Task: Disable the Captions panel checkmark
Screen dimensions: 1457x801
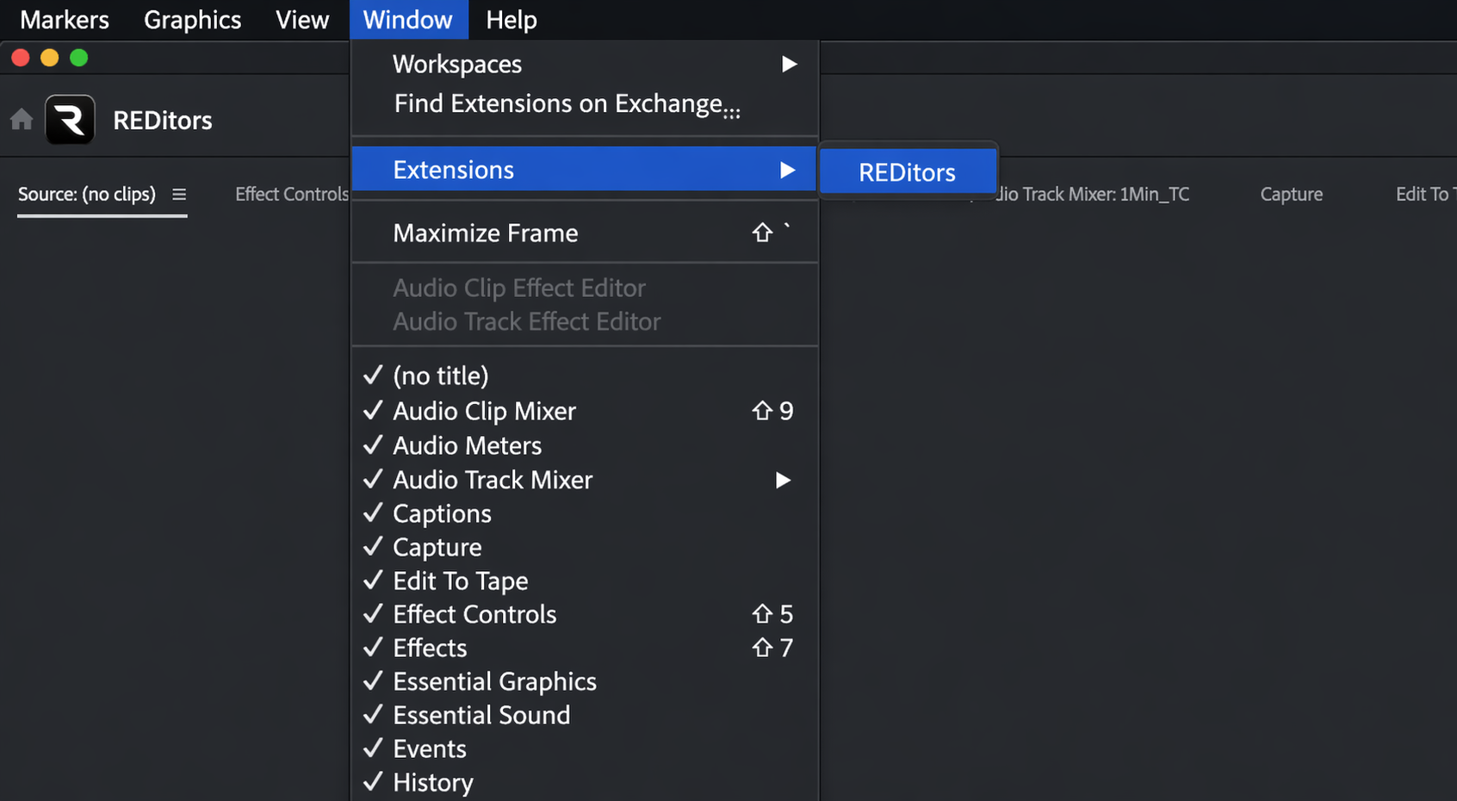Action: tap(442, 513)
